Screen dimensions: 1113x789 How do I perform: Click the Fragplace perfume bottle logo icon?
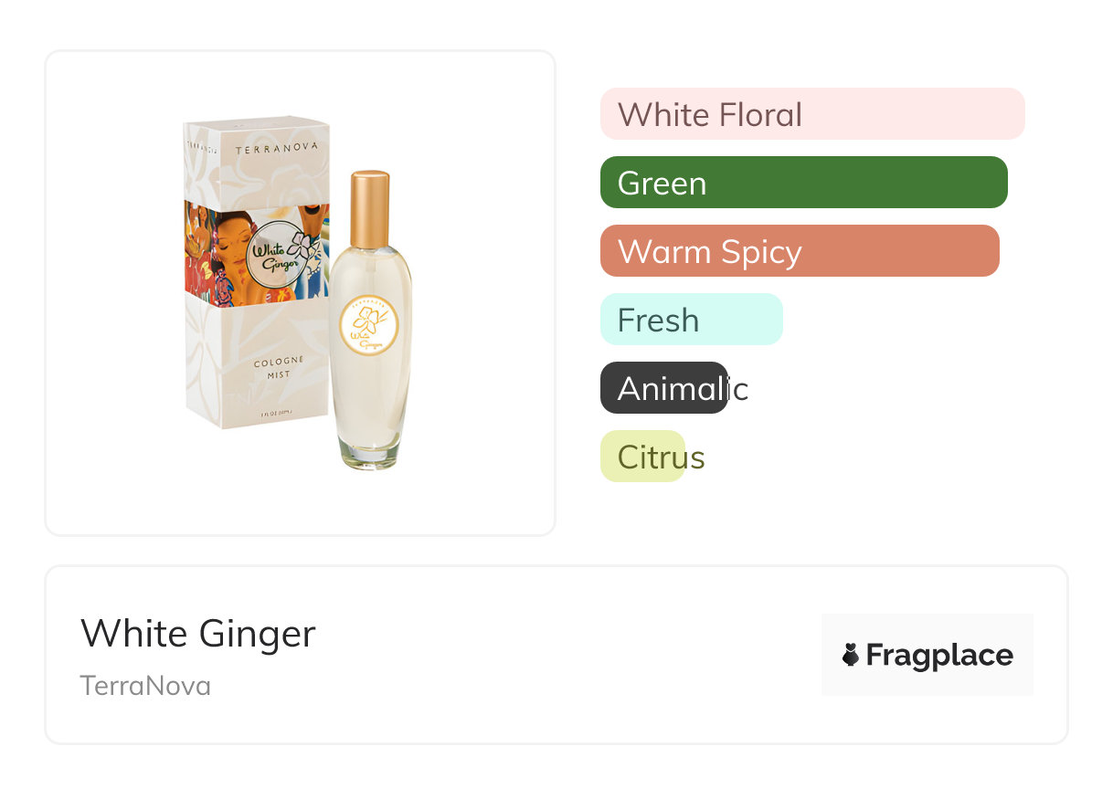tap(851, 655)
